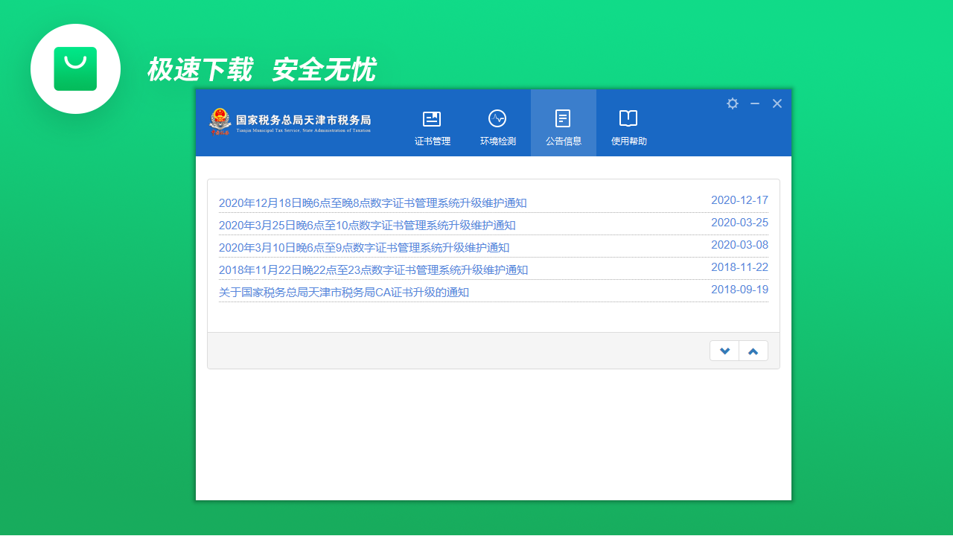Open the settings gear icon
Screen dimensions: 953x536
(x=733, y=103)
